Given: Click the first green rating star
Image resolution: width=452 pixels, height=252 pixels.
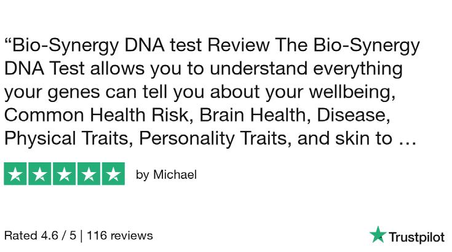Looking at the screenshot, I should tap(15, 174).
